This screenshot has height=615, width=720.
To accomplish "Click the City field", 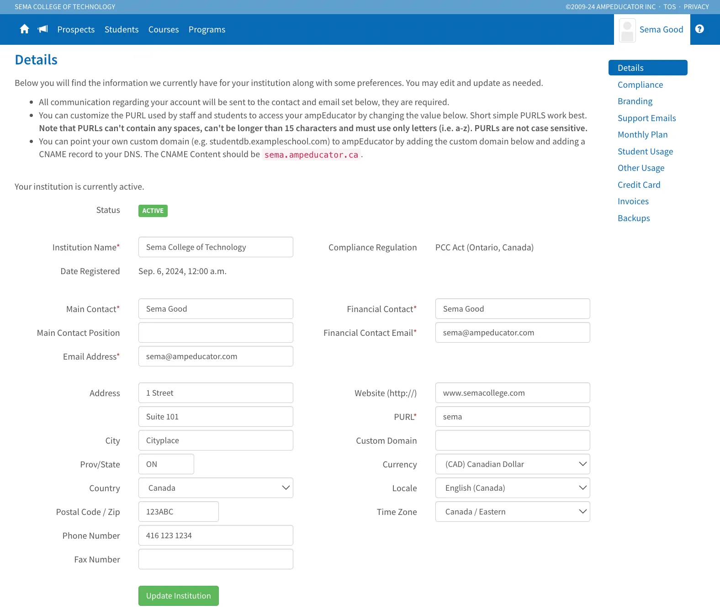I will (216, 440).
